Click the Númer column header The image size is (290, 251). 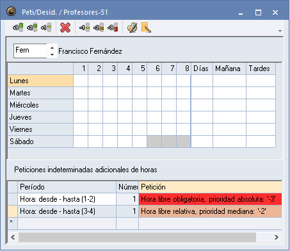[127, 187]
